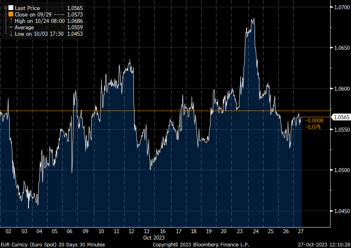Click the 1.0600 y-axis tick label

(341, 89)
